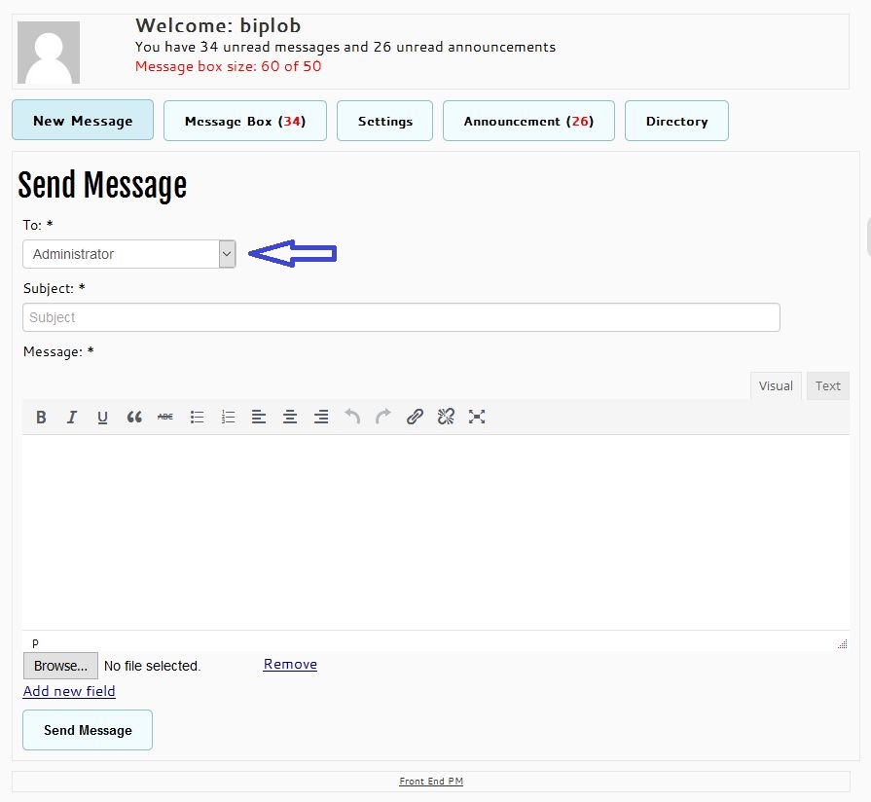Click the Remove attachment link
The image size is (871, 802).
click(x=290, y=664)
